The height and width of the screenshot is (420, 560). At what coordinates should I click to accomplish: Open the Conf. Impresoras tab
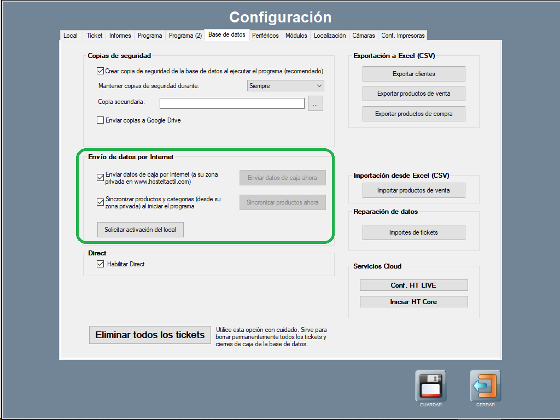pos(402,36)
